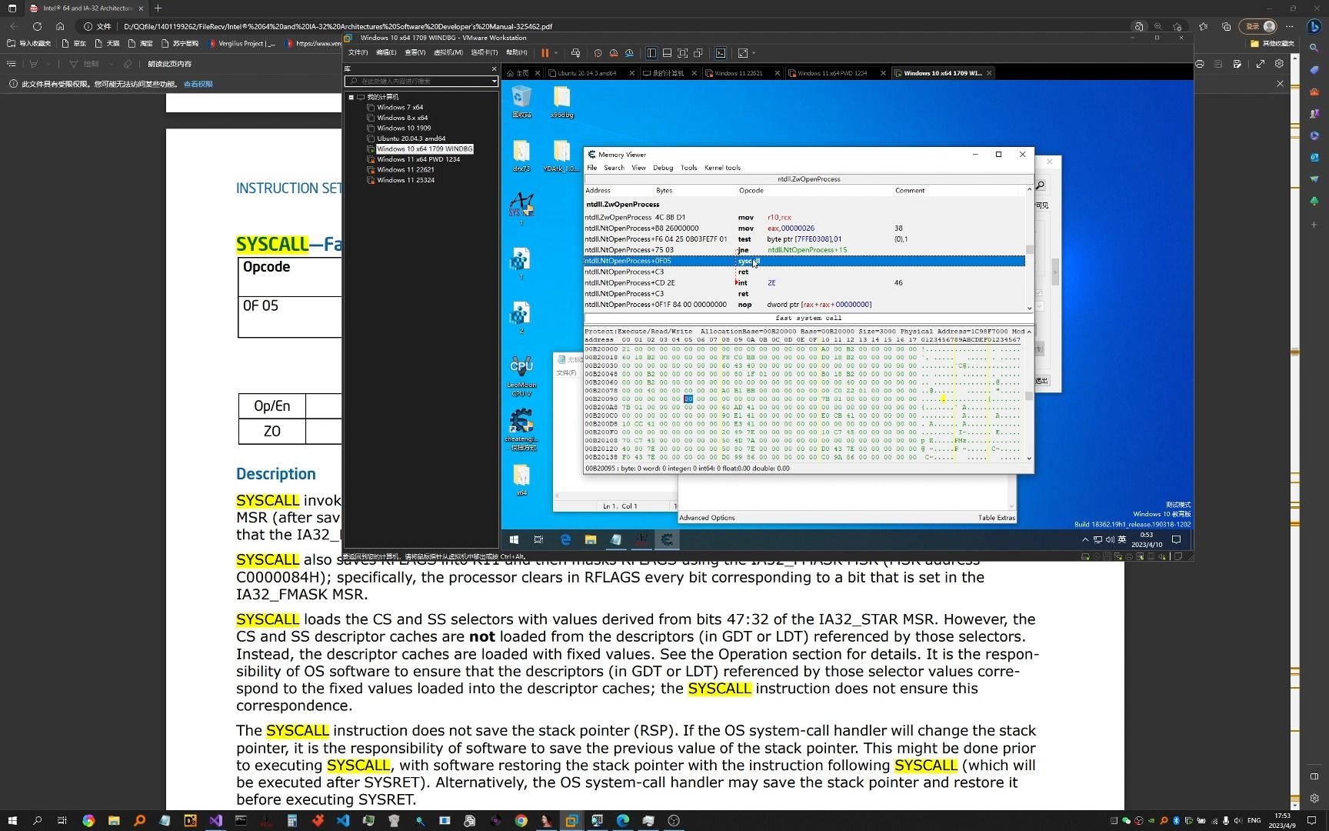Close the VMware library panel

tap(494, 68)
